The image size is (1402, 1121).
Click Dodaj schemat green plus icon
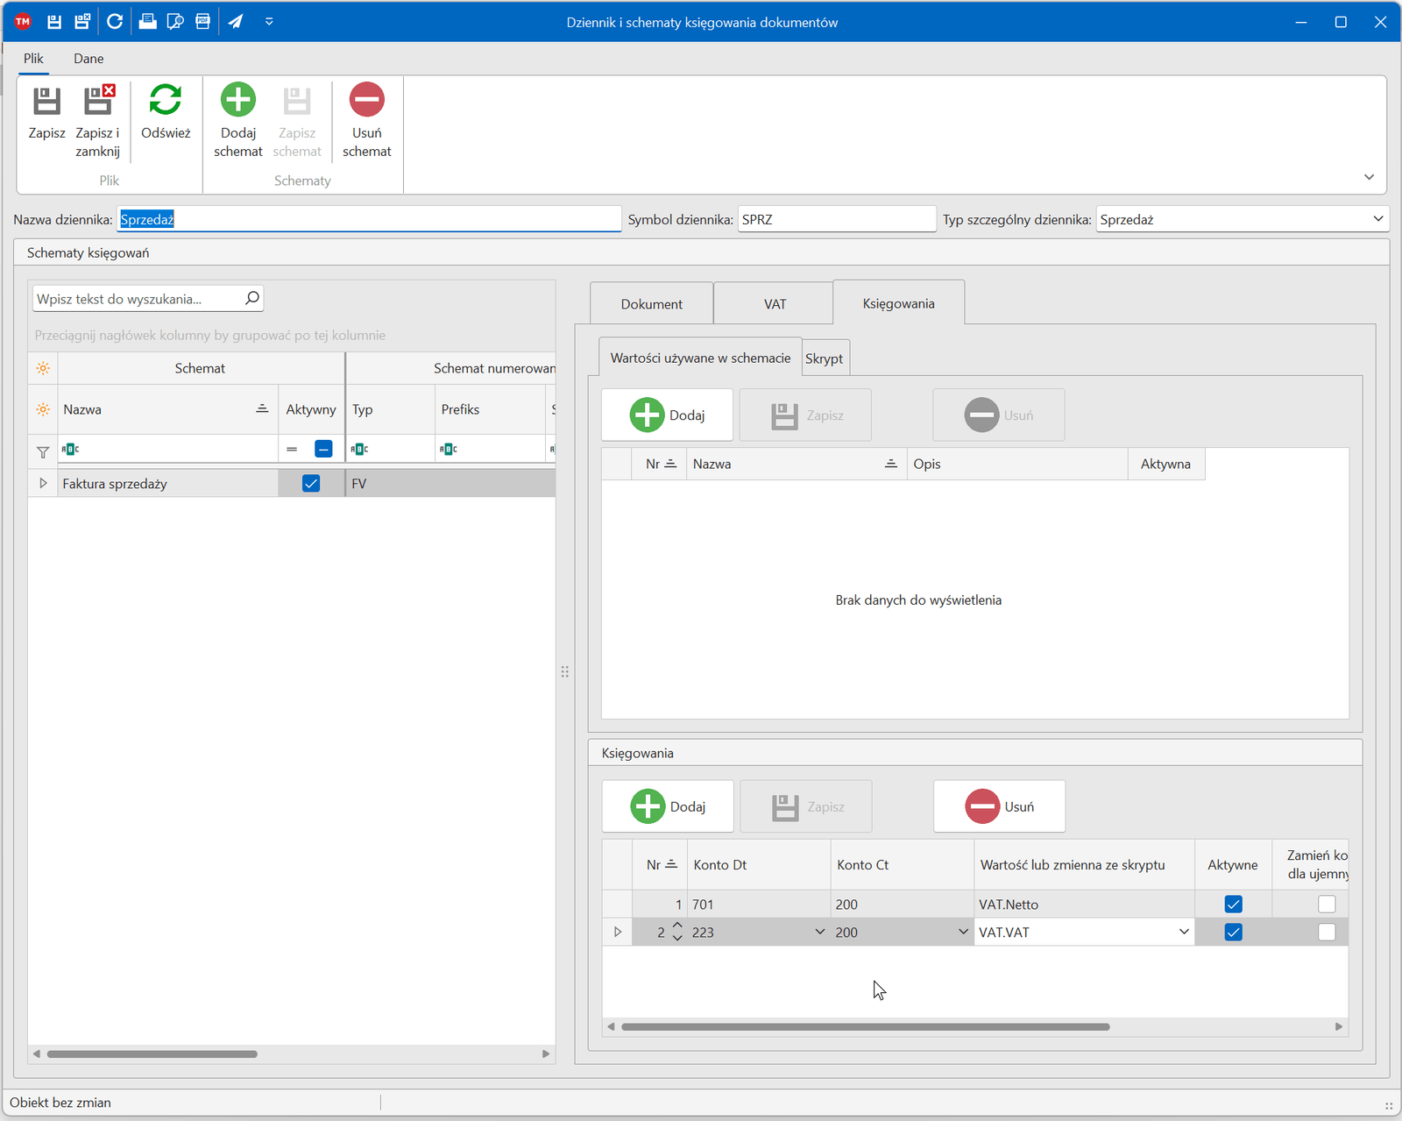[237, 100]
